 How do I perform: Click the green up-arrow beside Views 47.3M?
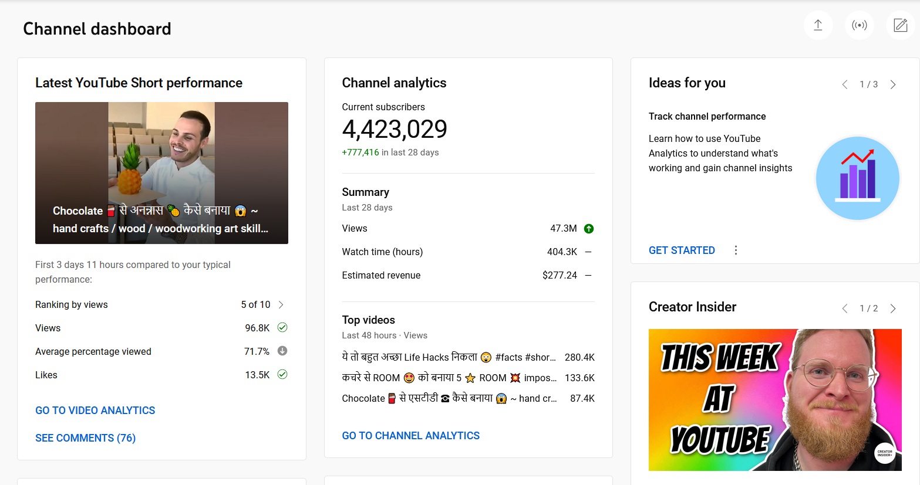tap(589, 229)
